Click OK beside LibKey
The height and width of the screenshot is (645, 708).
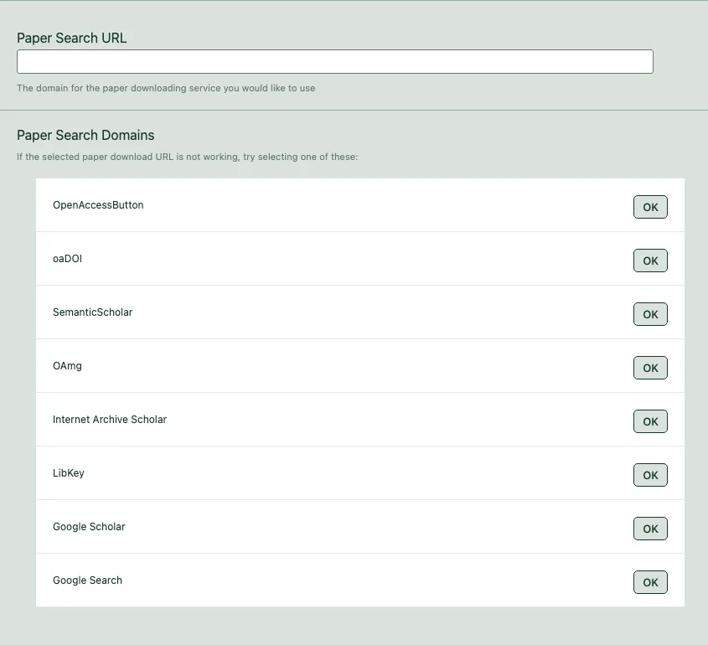click(x=650, y=475)
